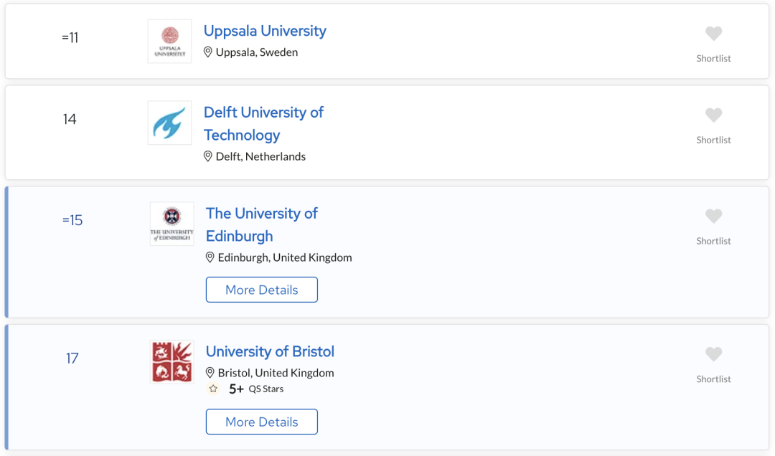Click heart icon for University of Bristol

pos(713,354)
